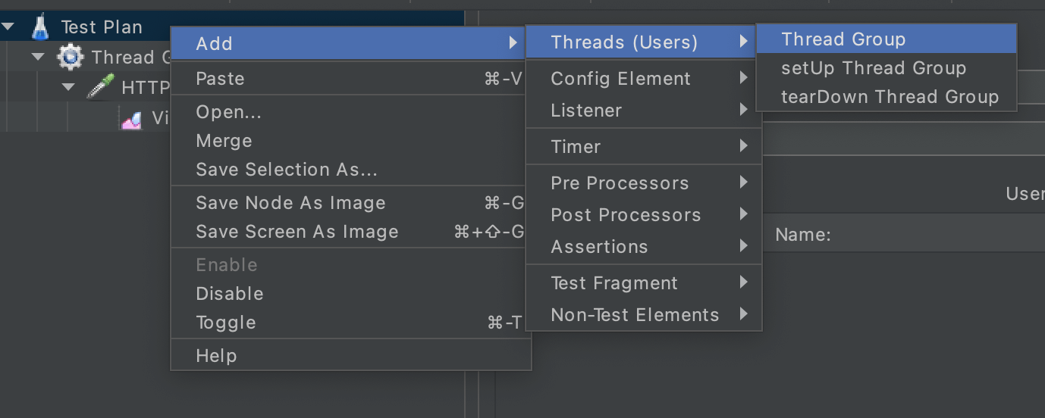Screen dimensions: 1045x418
Task: Click the View Results listener icon
Action: [131, 118]
